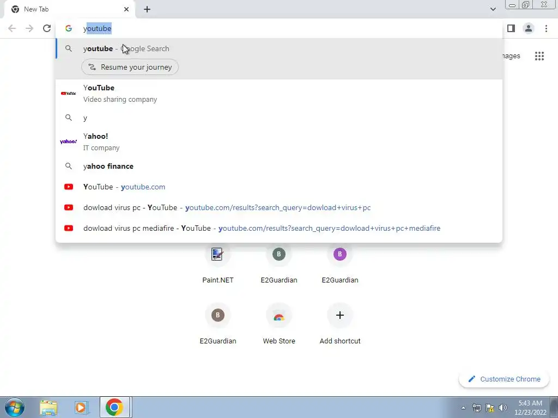Viewport: 558px width, 418px height.
Task: Open Windows Media Player from taskbar
Action: [81, 407]
